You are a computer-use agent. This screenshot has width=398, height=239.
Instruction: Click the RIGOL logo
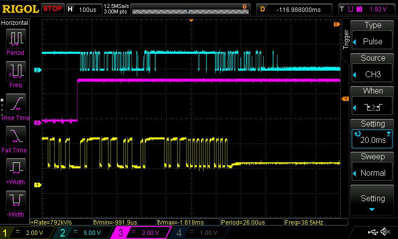20,9
